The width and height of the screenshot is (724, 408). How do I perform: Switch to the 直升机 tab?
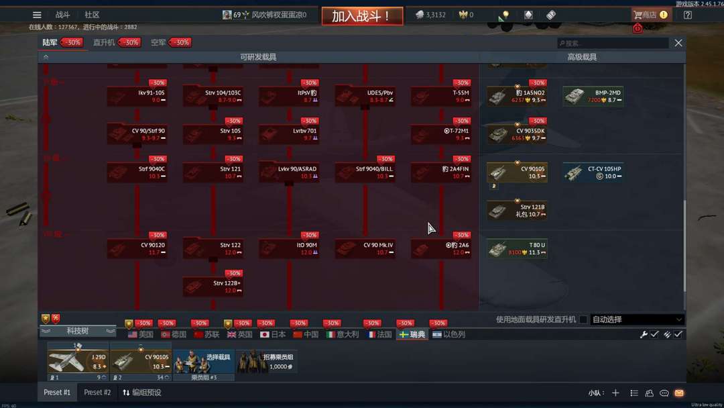tap(104, 42)
